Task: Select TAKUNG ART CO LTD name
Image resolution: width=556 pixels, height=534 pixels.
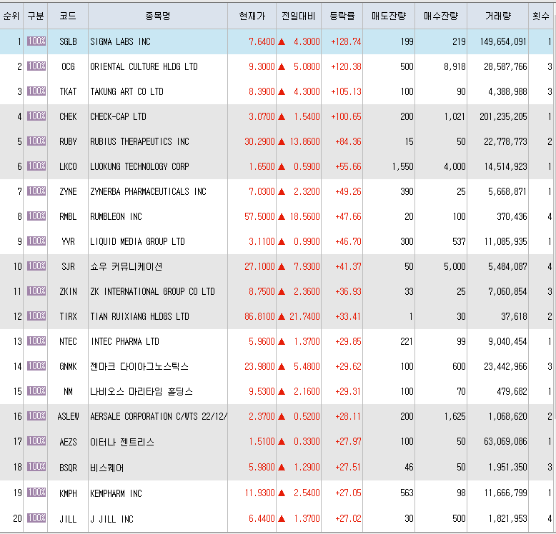Action: 126,91
